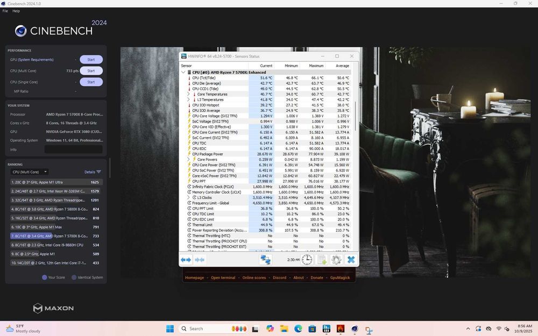Click the HWiNFO collapse layout arrows icon
This screenshot has height=336, width=538.
point(200,260)
